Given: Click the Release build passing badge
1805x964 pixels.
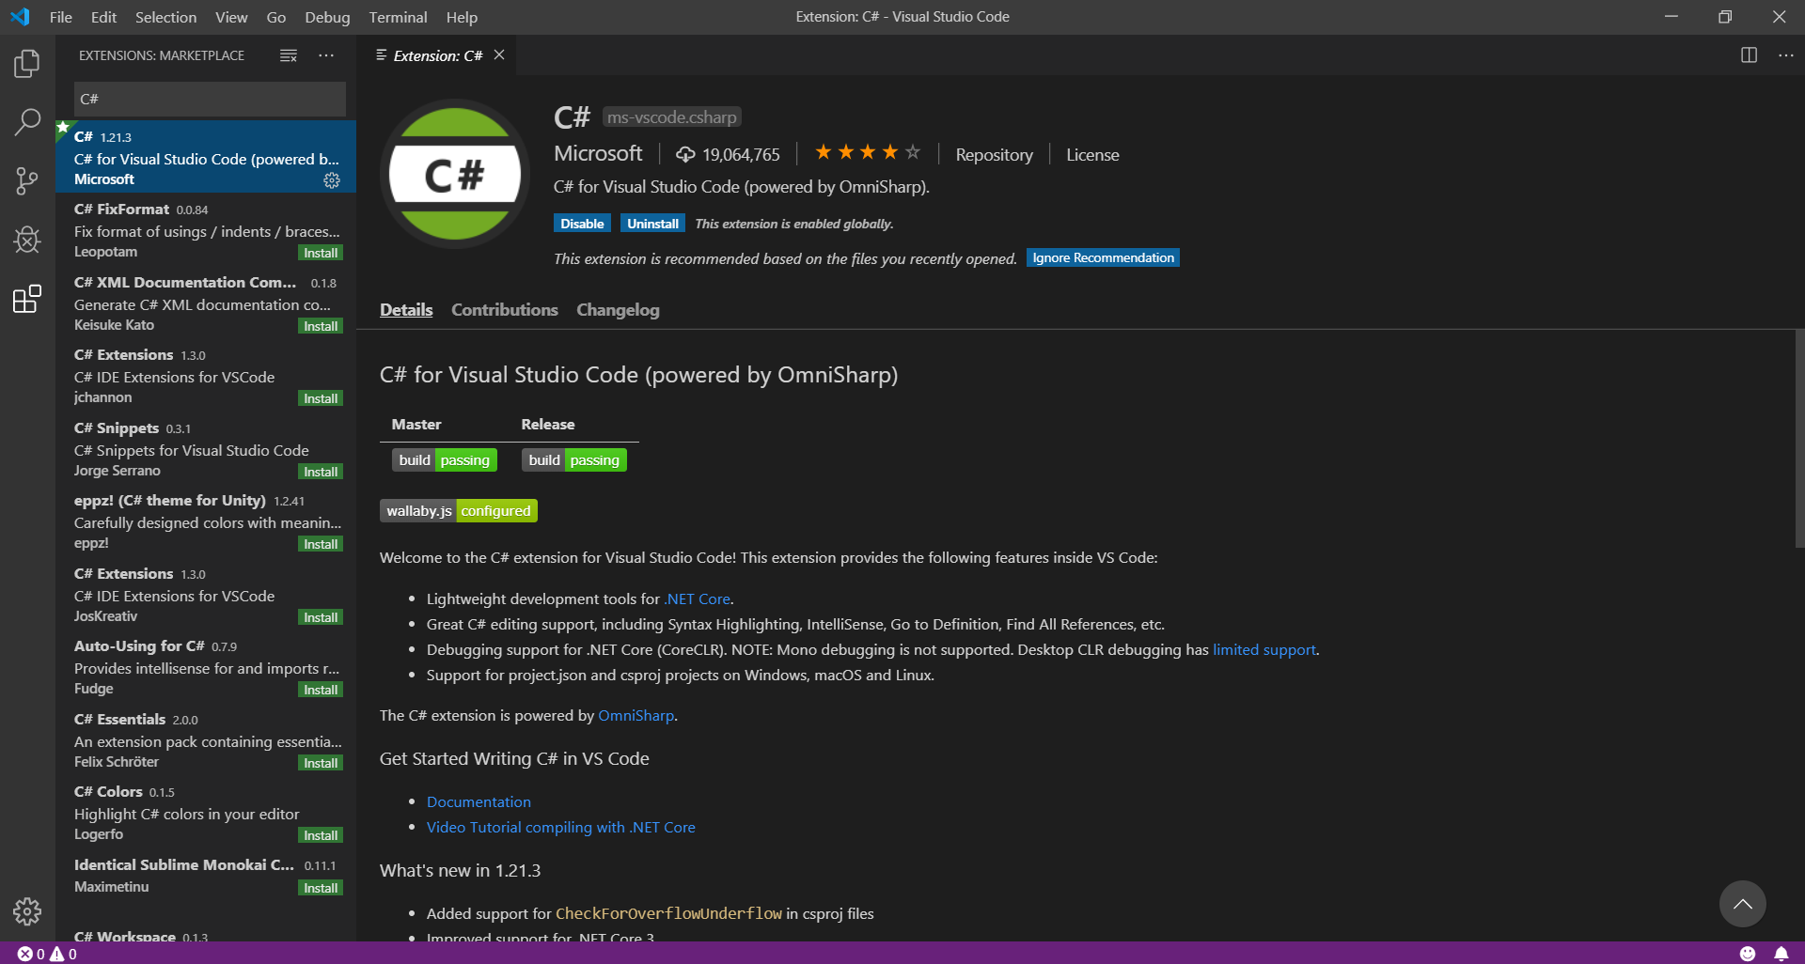Looking at the screenshot, I should (x=573, y=459).
